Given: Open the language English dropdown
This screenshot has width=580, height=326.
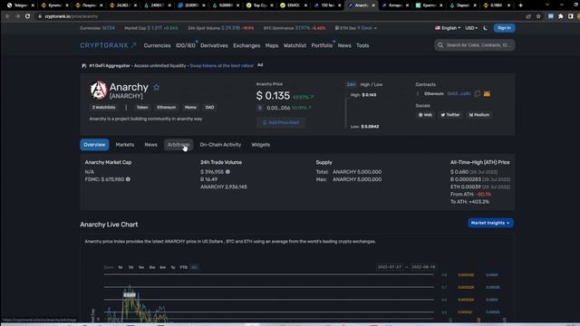Looking at the screenshot, I should tap(448, 28).
